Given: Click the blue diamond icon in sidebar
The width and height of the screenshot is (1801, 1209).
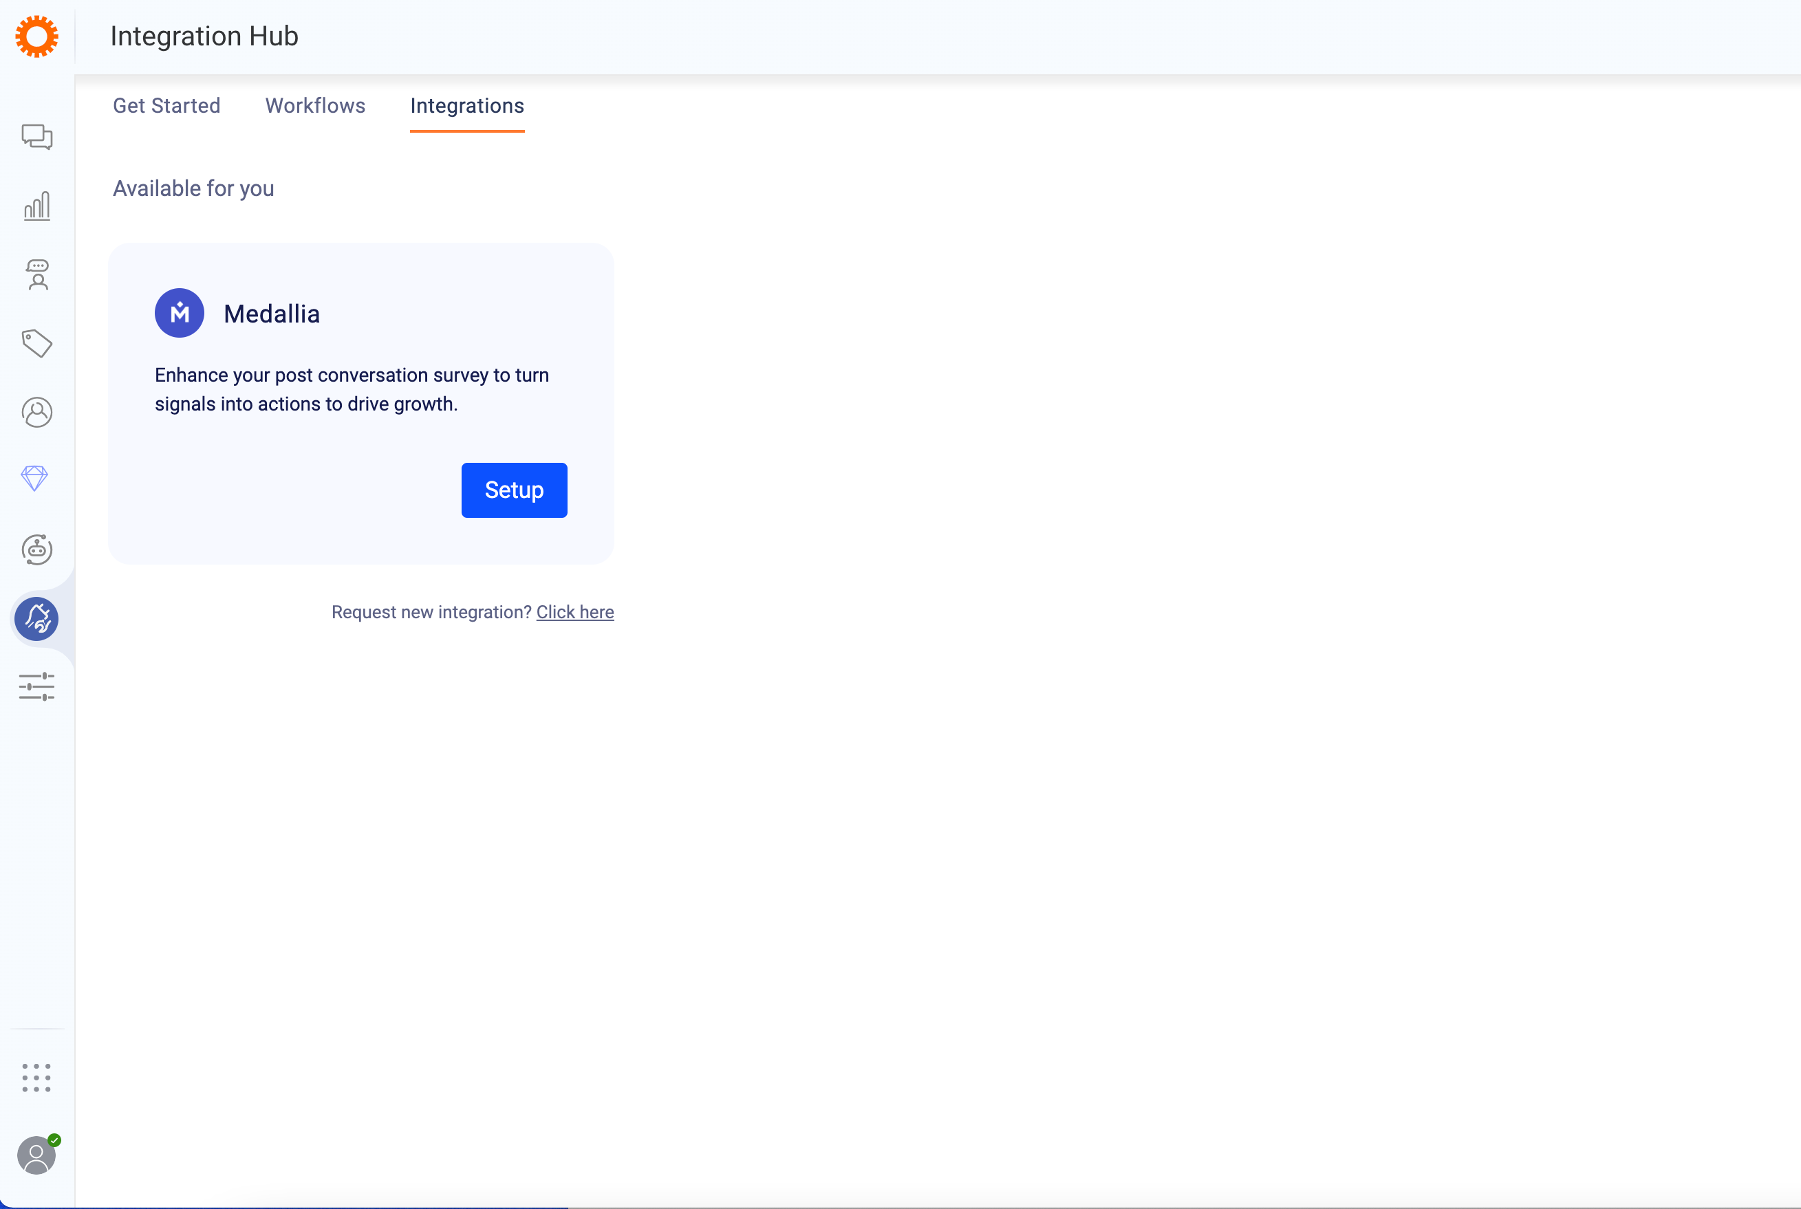Looking at the screenshot, I should coord(34,479).
